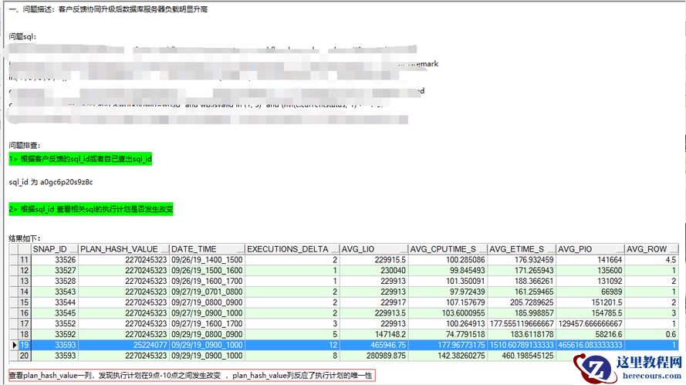Click AVG_ETIME_S cell 176.932459
Image resolution: width=686 pixels, height=385 pixels.
click(521, 260)
